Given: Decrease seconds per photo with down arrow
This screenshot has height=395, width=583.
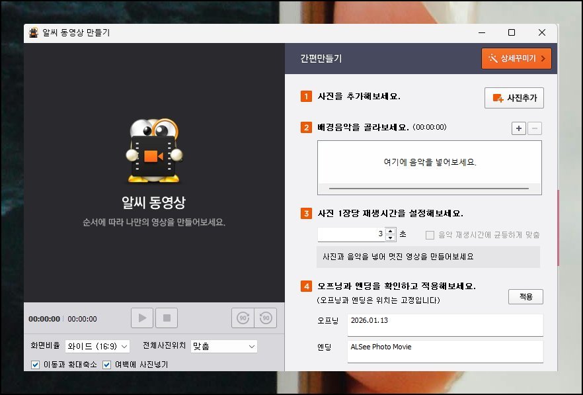Looking at the screenshot, I should [x=390, y=238].
